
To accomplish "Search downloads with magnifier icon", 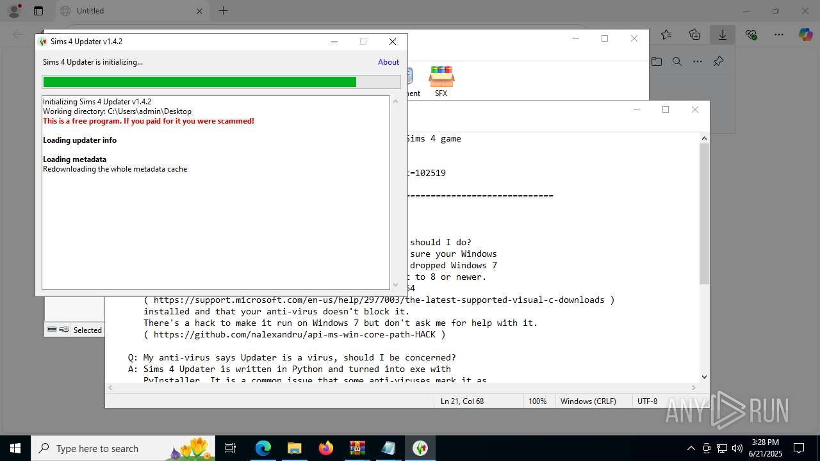I will 677,61.
